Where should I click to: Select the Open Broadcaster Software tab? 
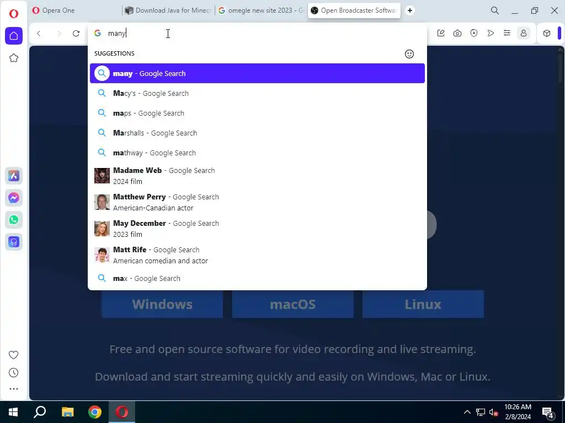[354, 10]
